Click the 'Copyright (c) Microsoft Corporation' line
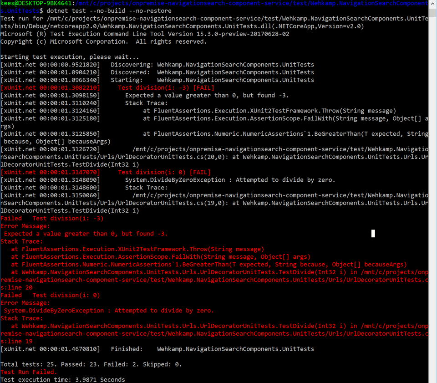 coord(103,41)
